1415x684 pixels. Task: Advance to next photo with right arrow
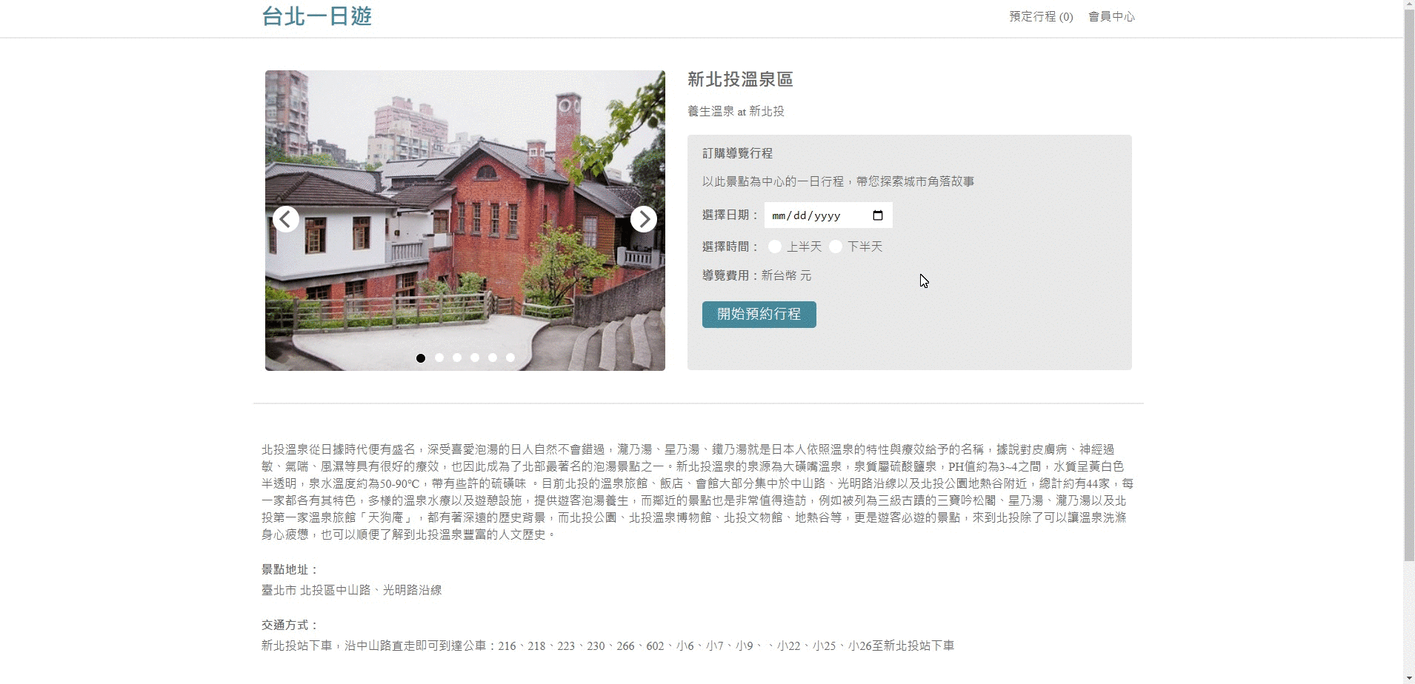(x=644, y=219)
